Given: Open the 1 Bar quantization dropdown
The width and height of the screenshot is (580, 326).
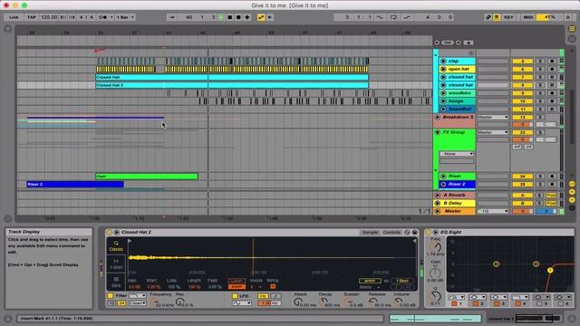Looking at the screenshot, I should point(125,17).
